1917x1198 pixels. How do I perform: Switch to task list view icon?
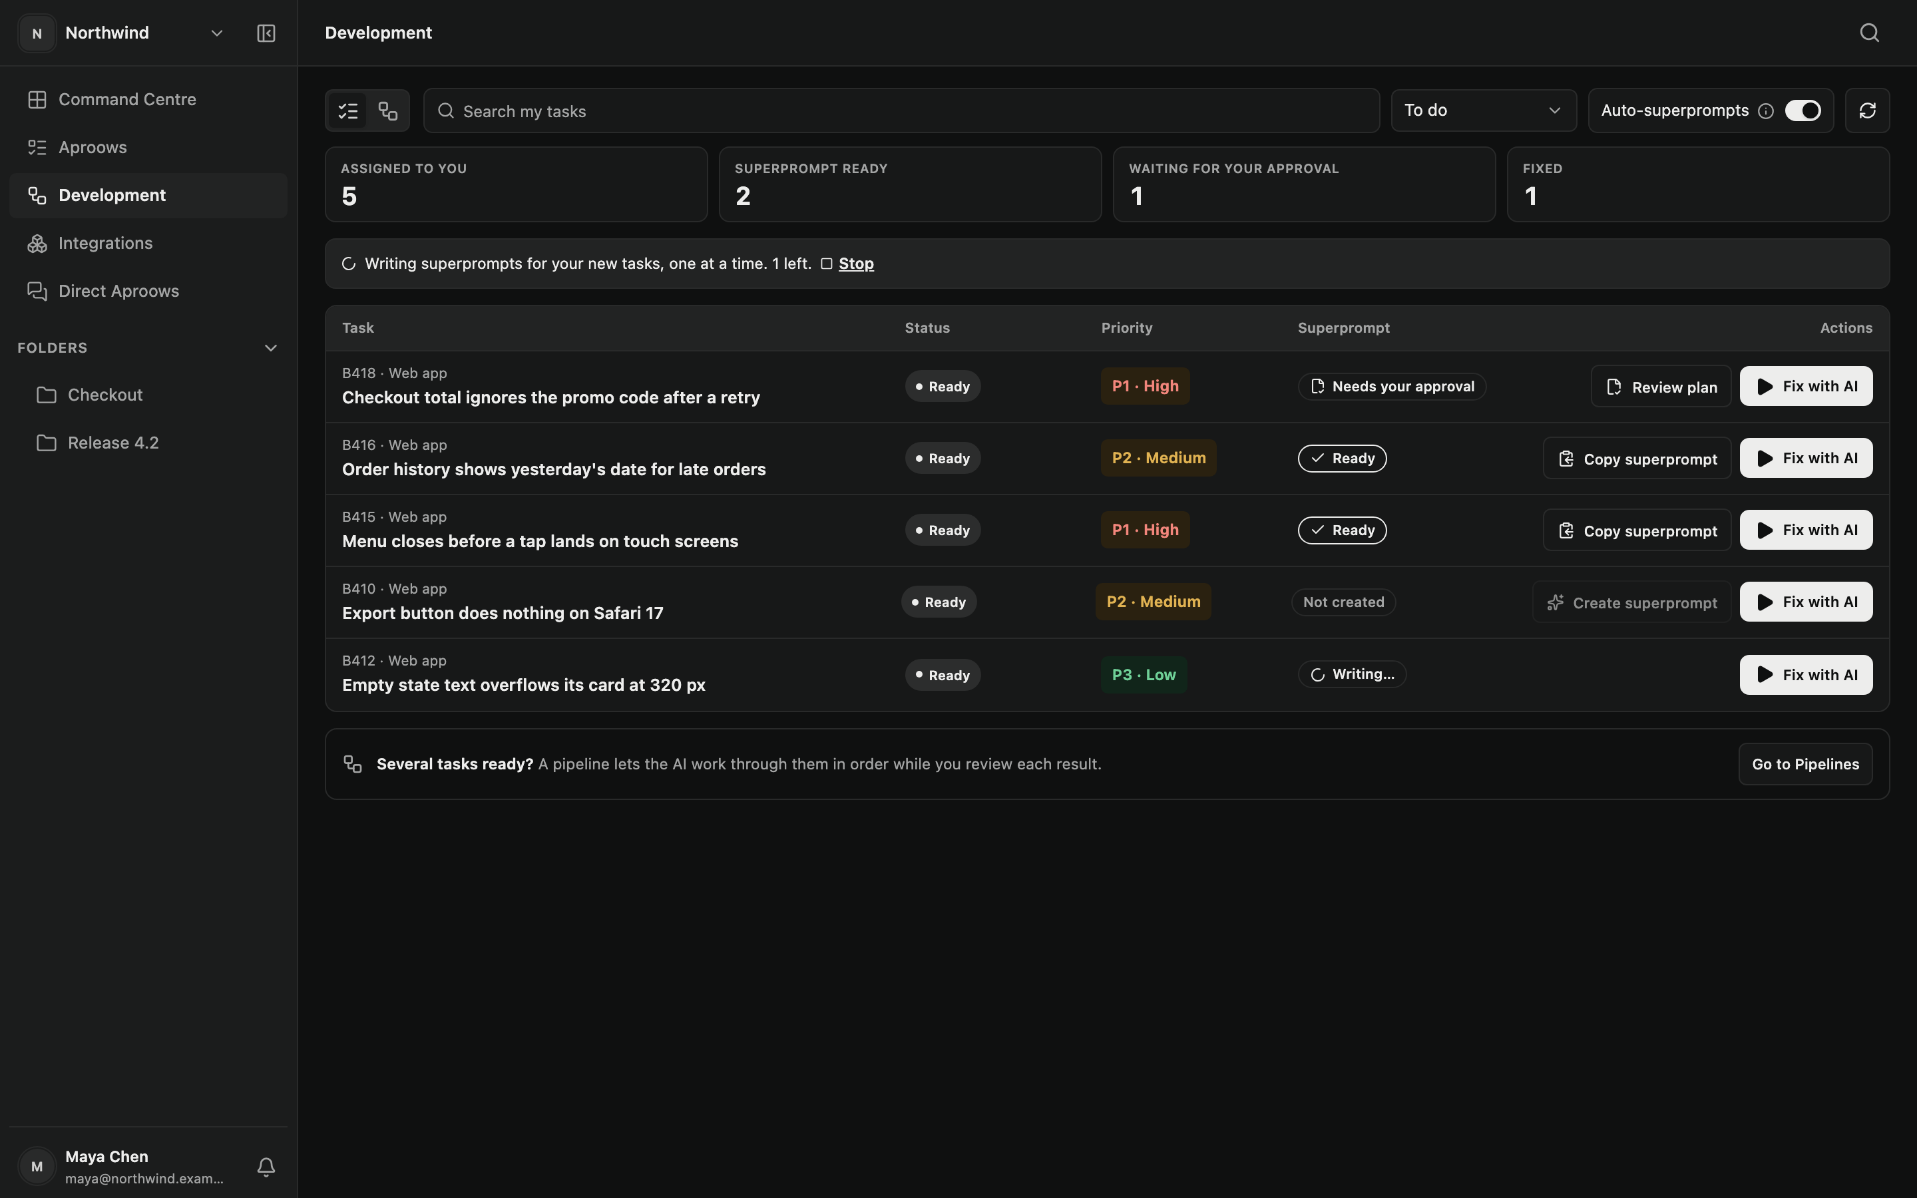(x=349, y=111)
